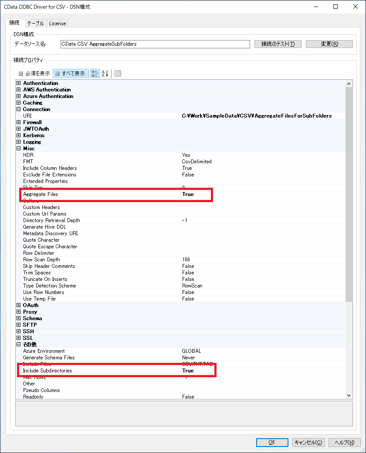This screenshot has width=366, height=453.
Task: Click the True value of Include Subdirectories
Action: pyautogui.click(x=188, y=371)
